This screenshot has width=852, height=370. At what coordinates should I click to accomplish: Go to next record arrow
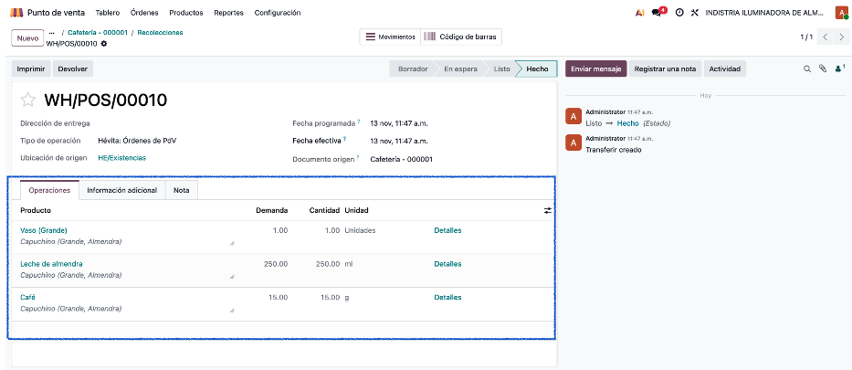840,37
